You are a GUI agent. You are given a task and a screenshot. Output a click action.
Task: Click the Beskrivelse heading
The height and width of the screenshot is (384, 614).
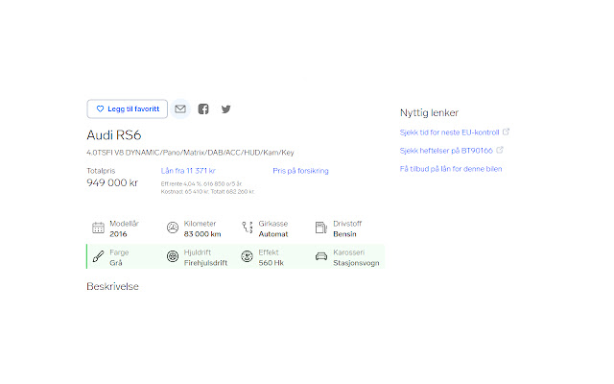(x=113, y=286)
